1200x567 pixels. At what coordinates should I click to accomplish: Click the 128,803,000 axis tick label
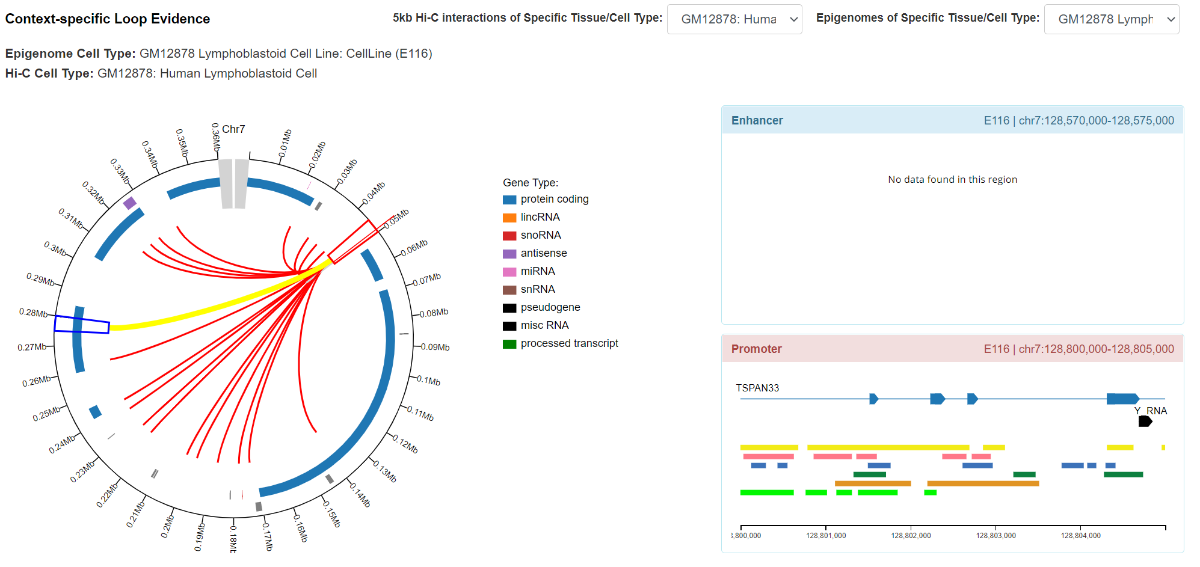click(995, 536)
